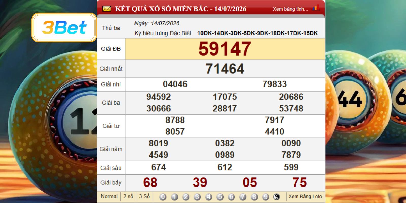The image size is (406, 203).
Task: Click third prize number 94592
Action: pyautogui.click(x=159, y=97)
